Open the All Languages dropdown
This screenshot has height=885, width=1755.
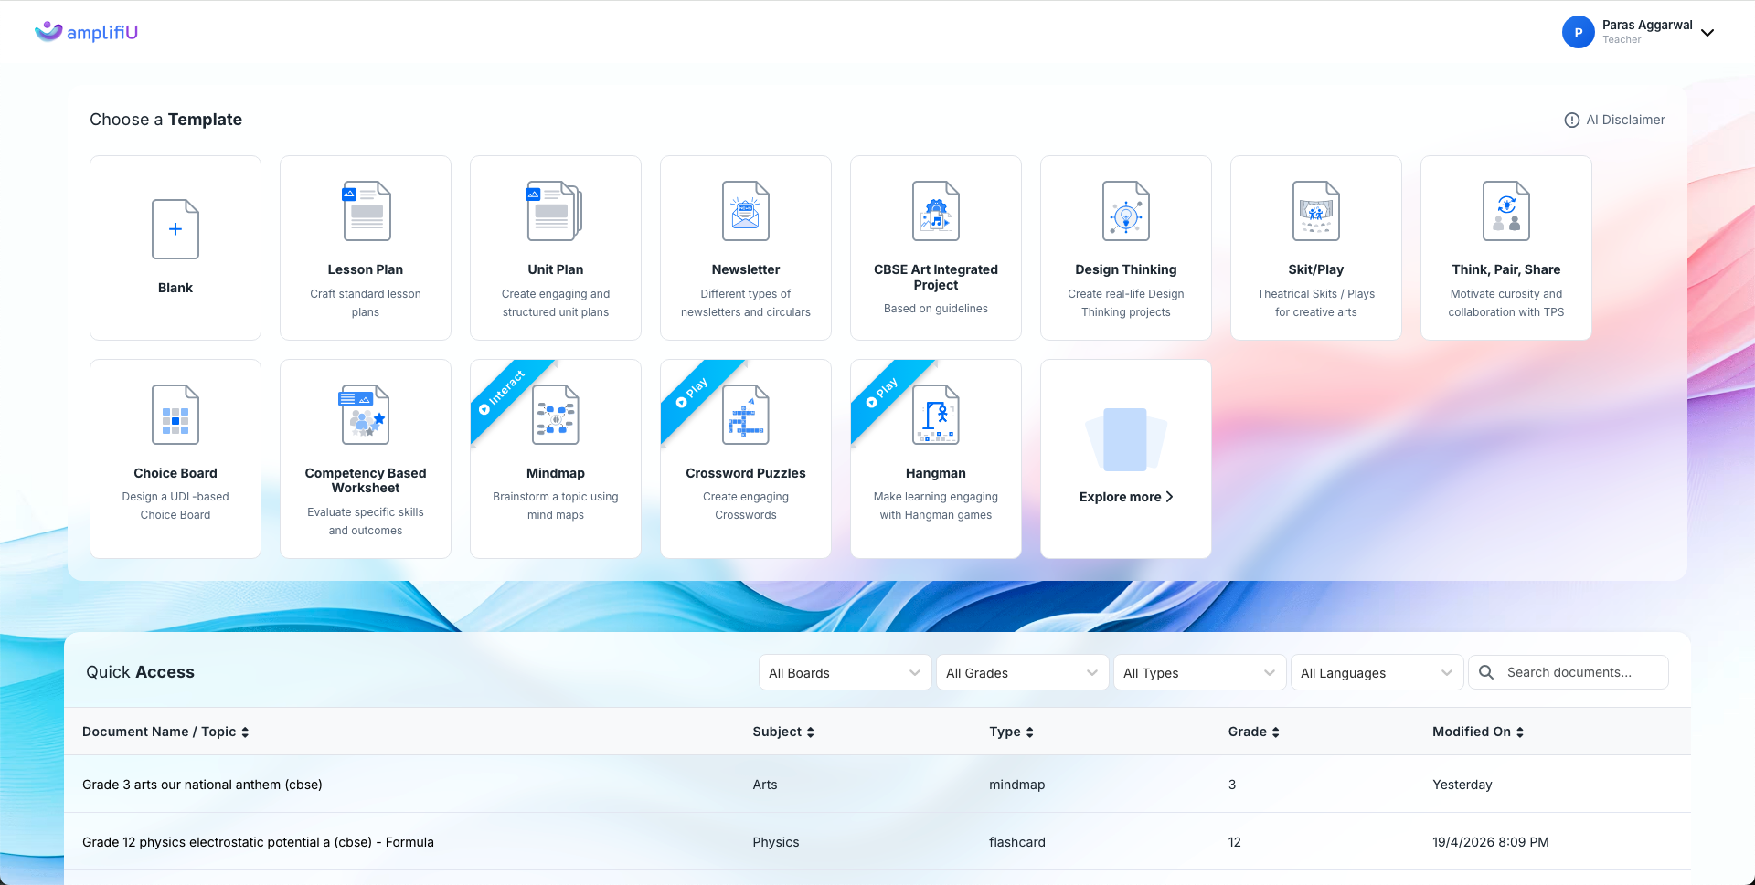(x=1377, y=672)
